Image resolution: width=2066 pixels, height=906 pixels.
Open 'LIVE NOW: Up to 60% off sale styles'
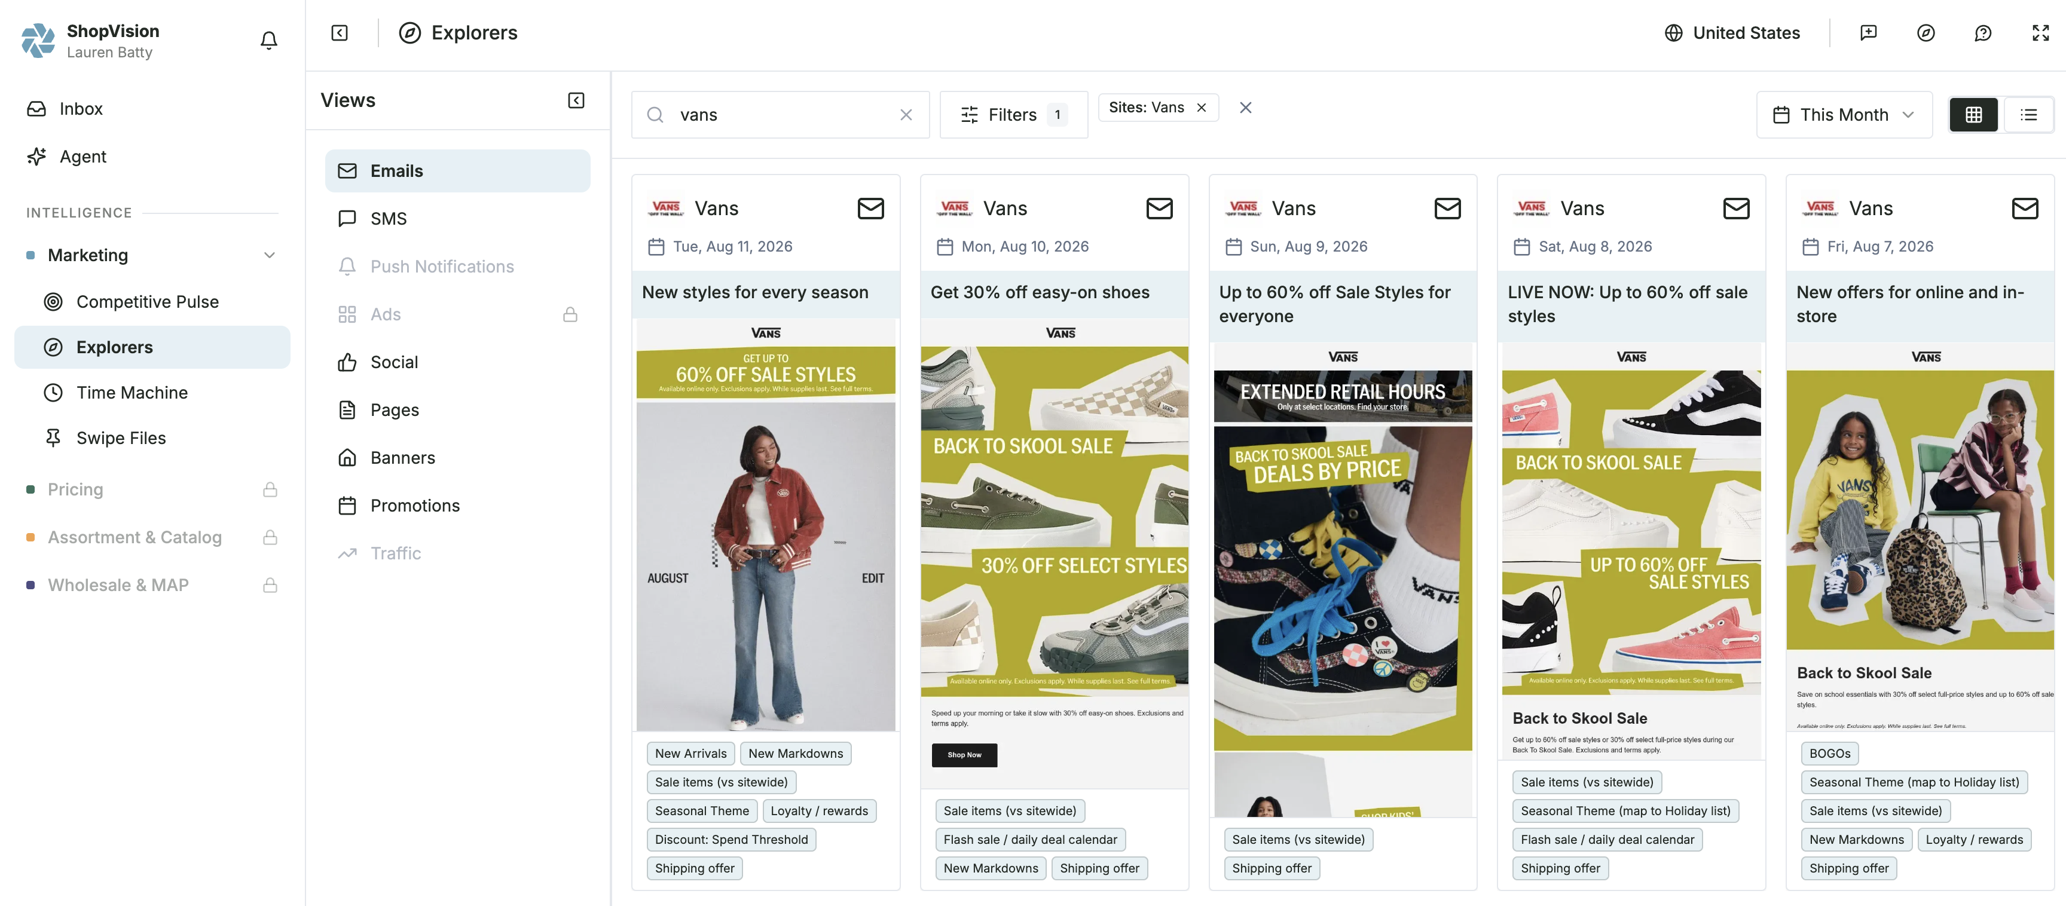(1627, 305)
